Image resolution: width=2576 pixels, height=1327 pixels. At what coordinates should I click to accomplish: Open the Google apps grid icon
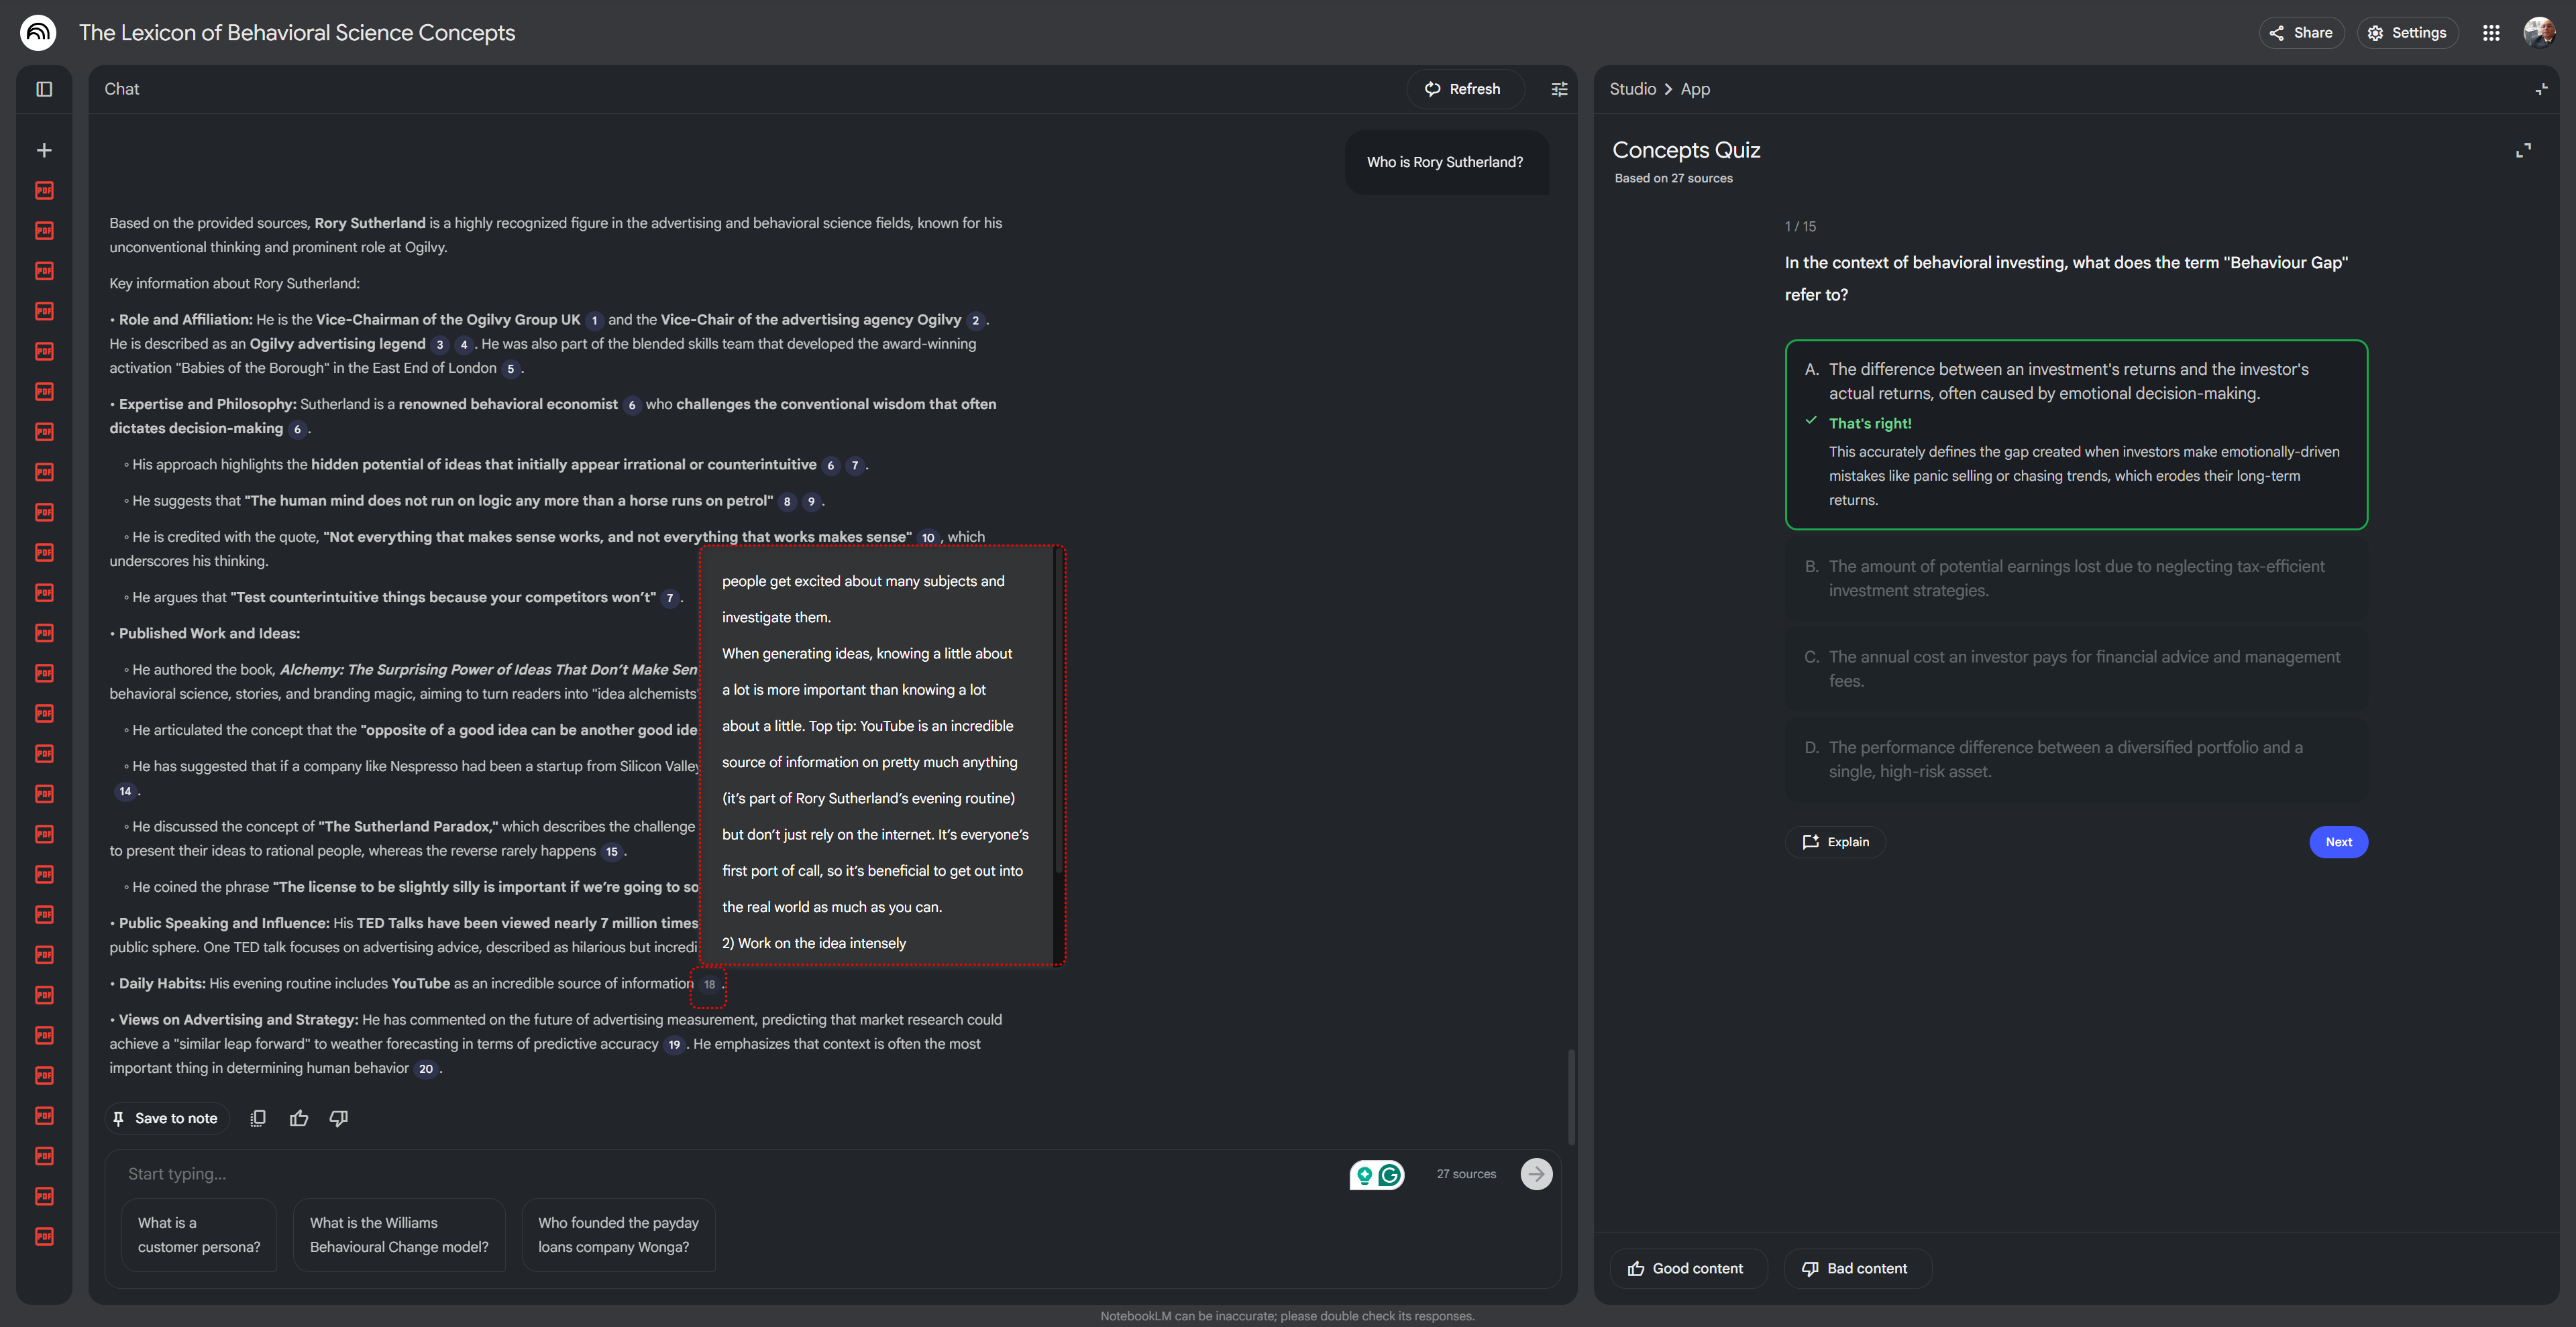point(2491,33)
